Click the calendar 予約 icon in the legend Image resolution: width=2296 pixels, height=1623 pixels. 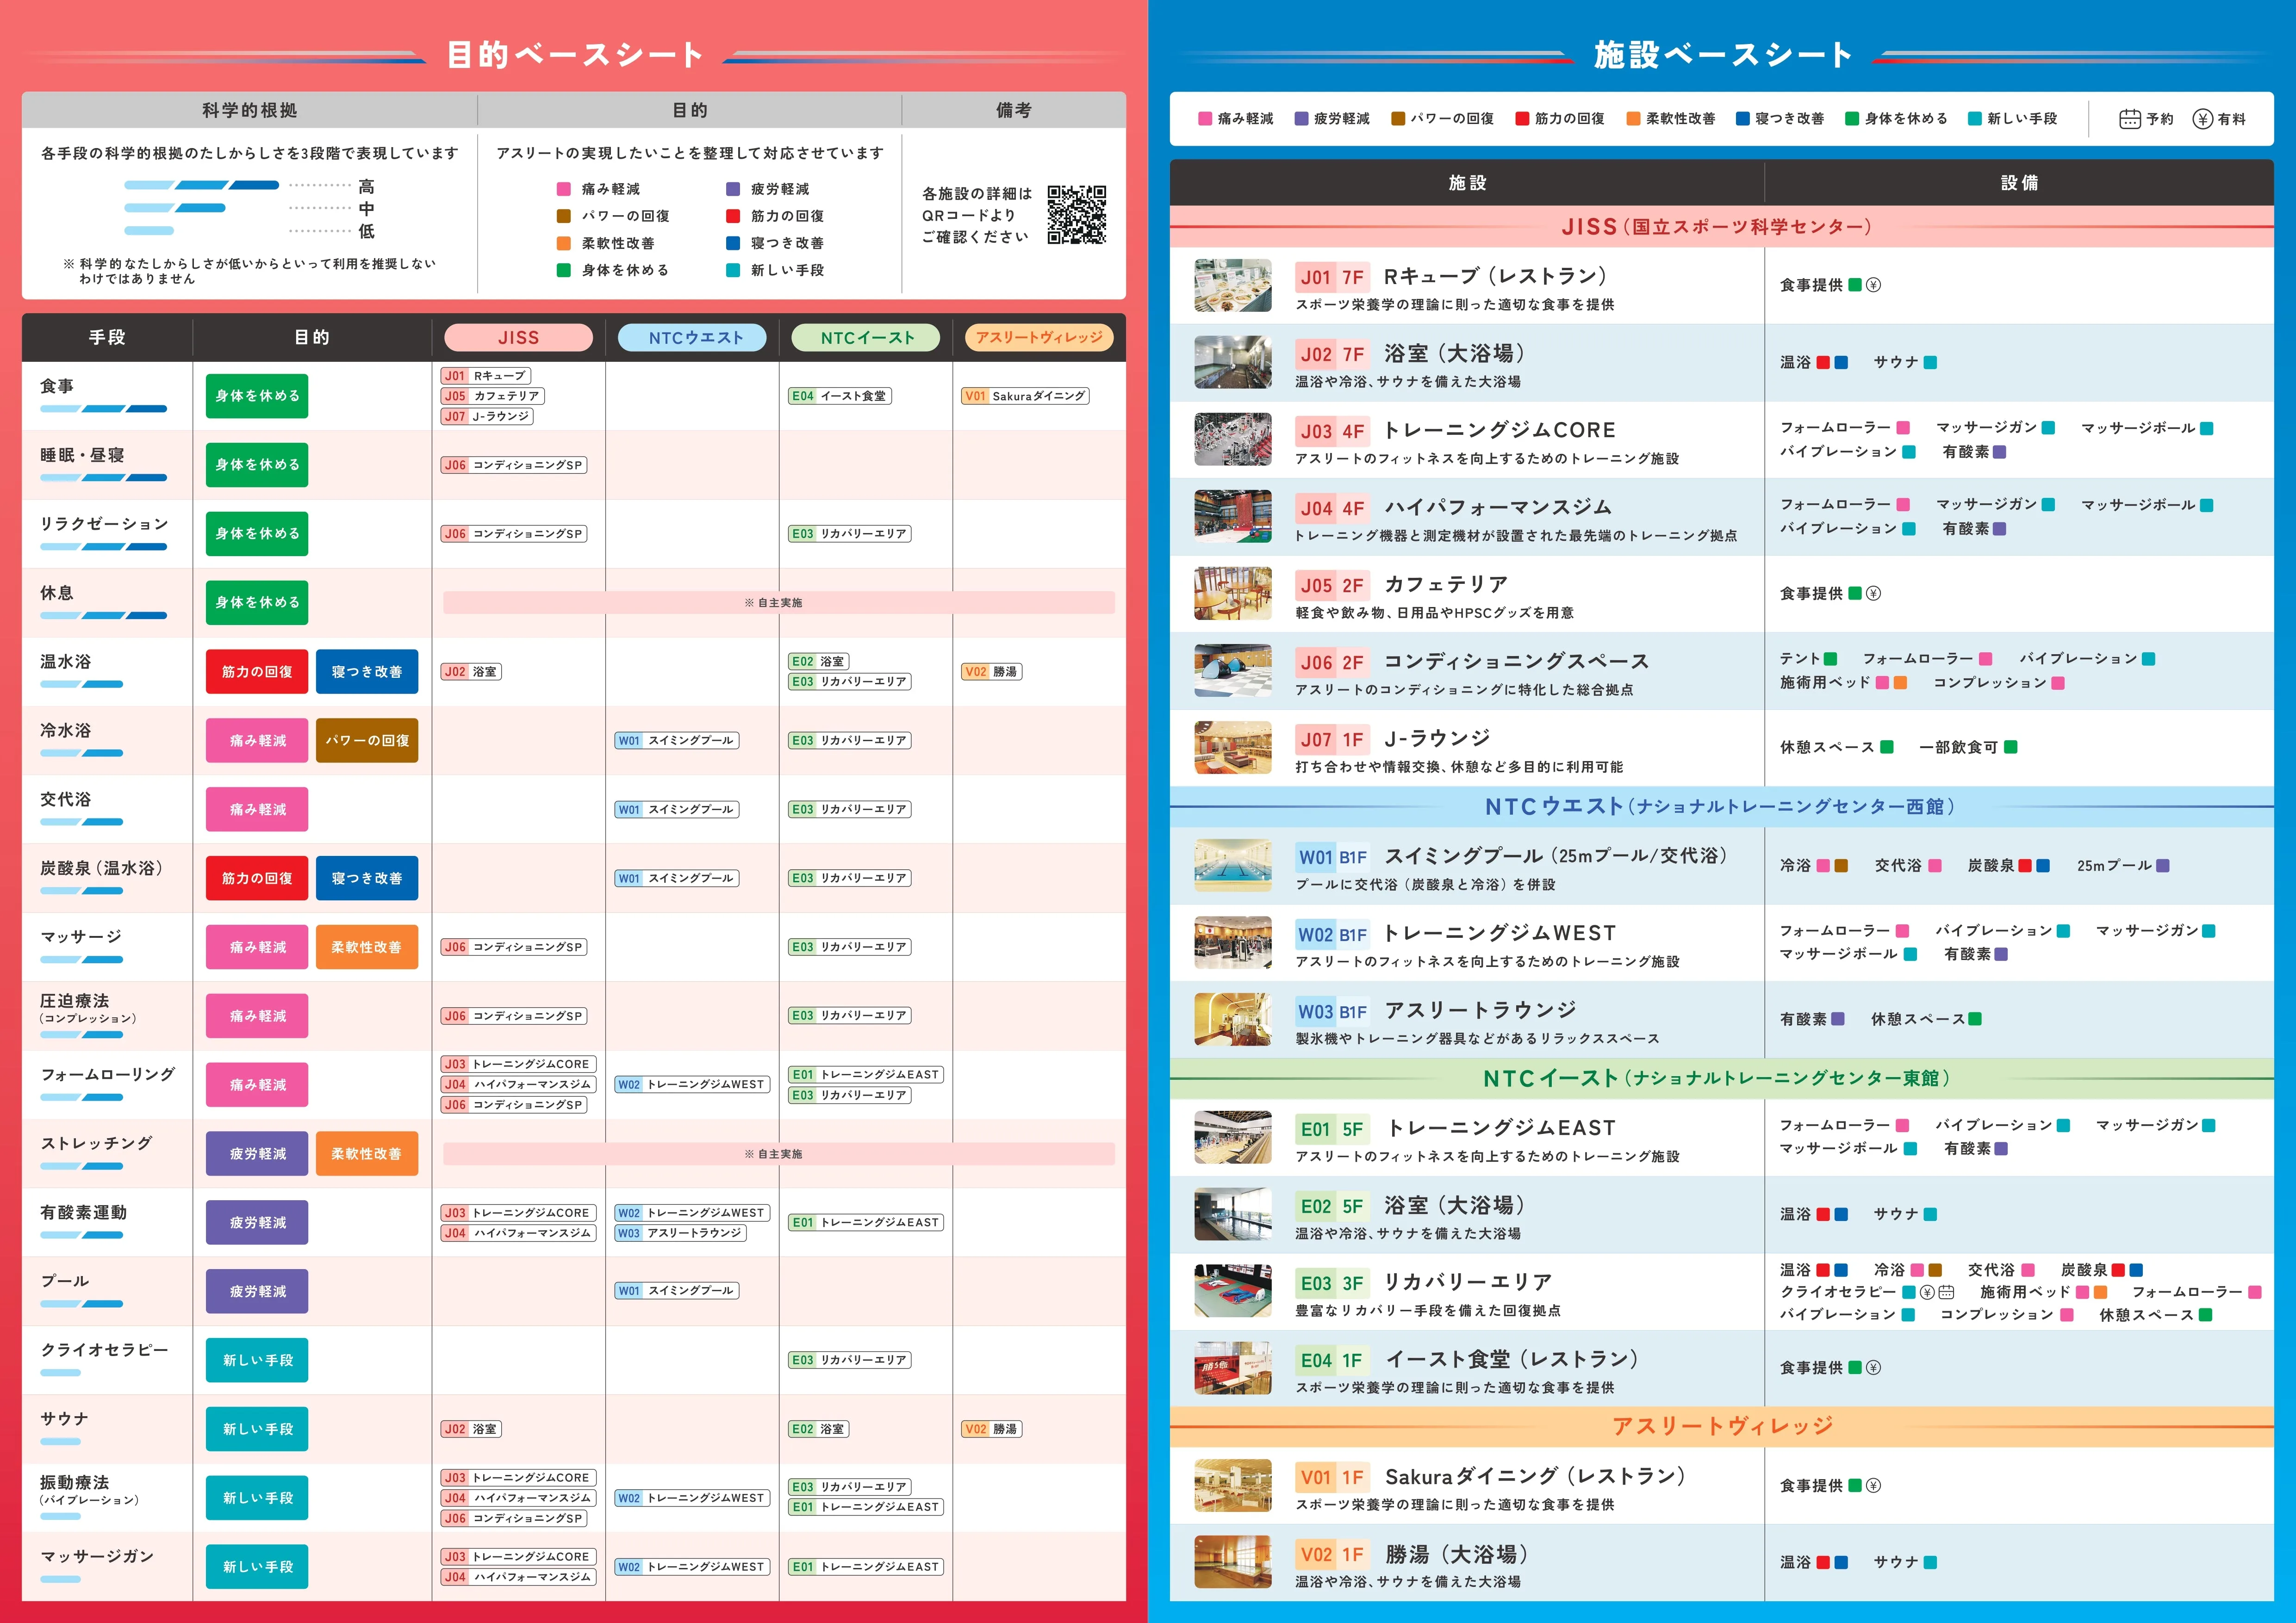2129,119
